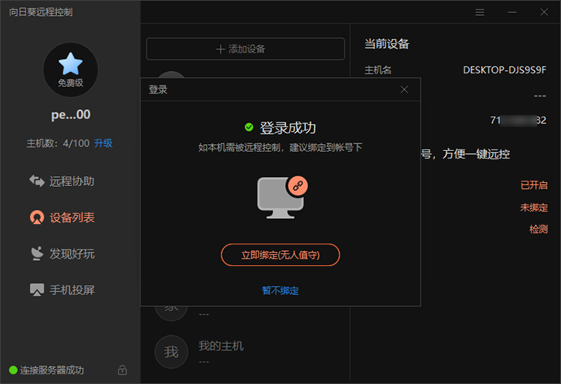This screenshot has height=384, width=561.
Task: Click the 手机投屏 screen icon
Action: click(37, 290)
